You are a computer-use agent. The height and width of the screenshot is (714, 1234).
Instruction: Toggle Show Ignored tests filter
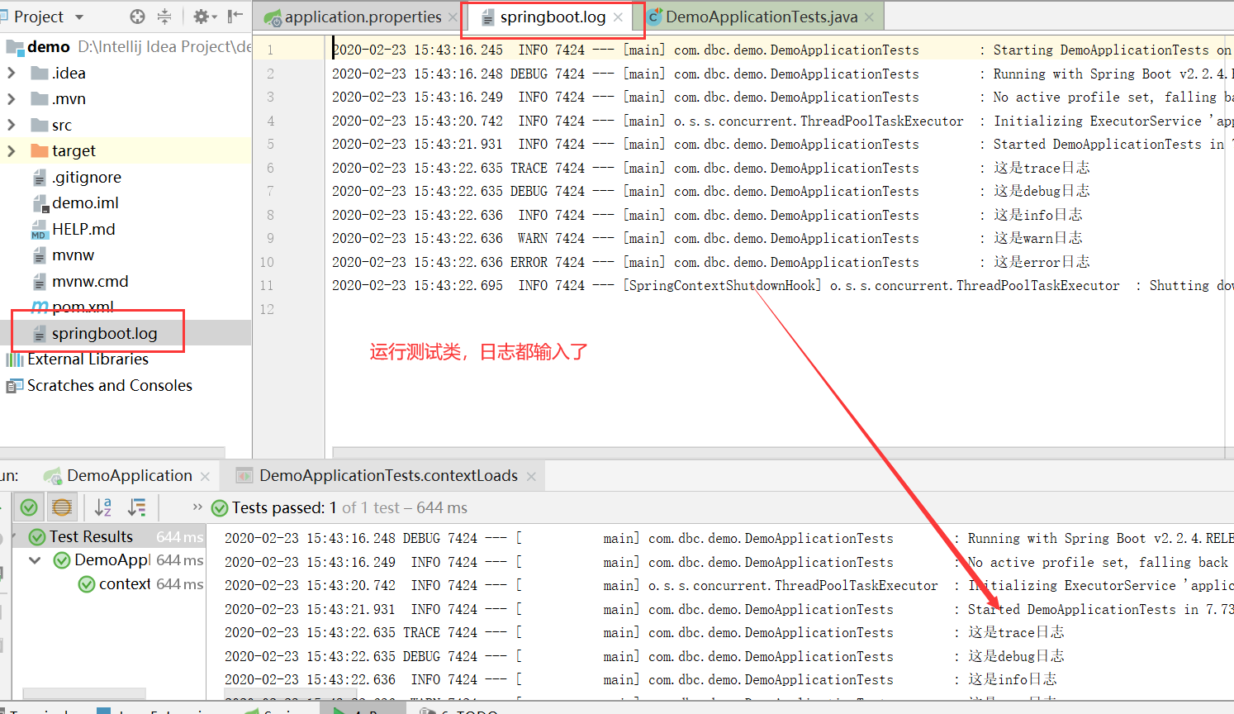(x=61, y=507)
